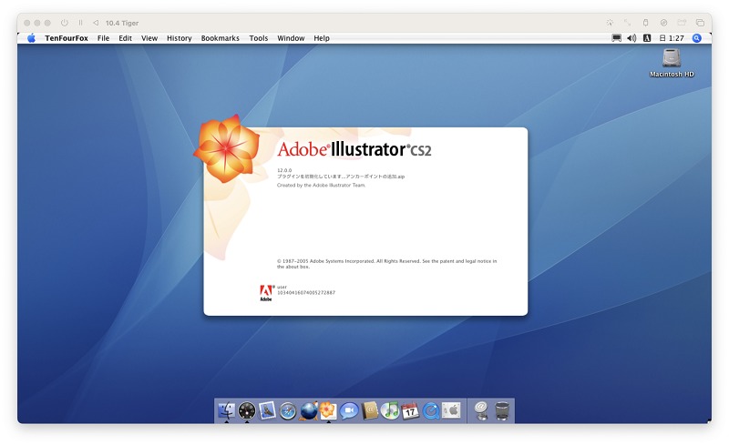Click the version number 12.0.0 text
This screenshot has height=445, width=729.
coord(284,170)
